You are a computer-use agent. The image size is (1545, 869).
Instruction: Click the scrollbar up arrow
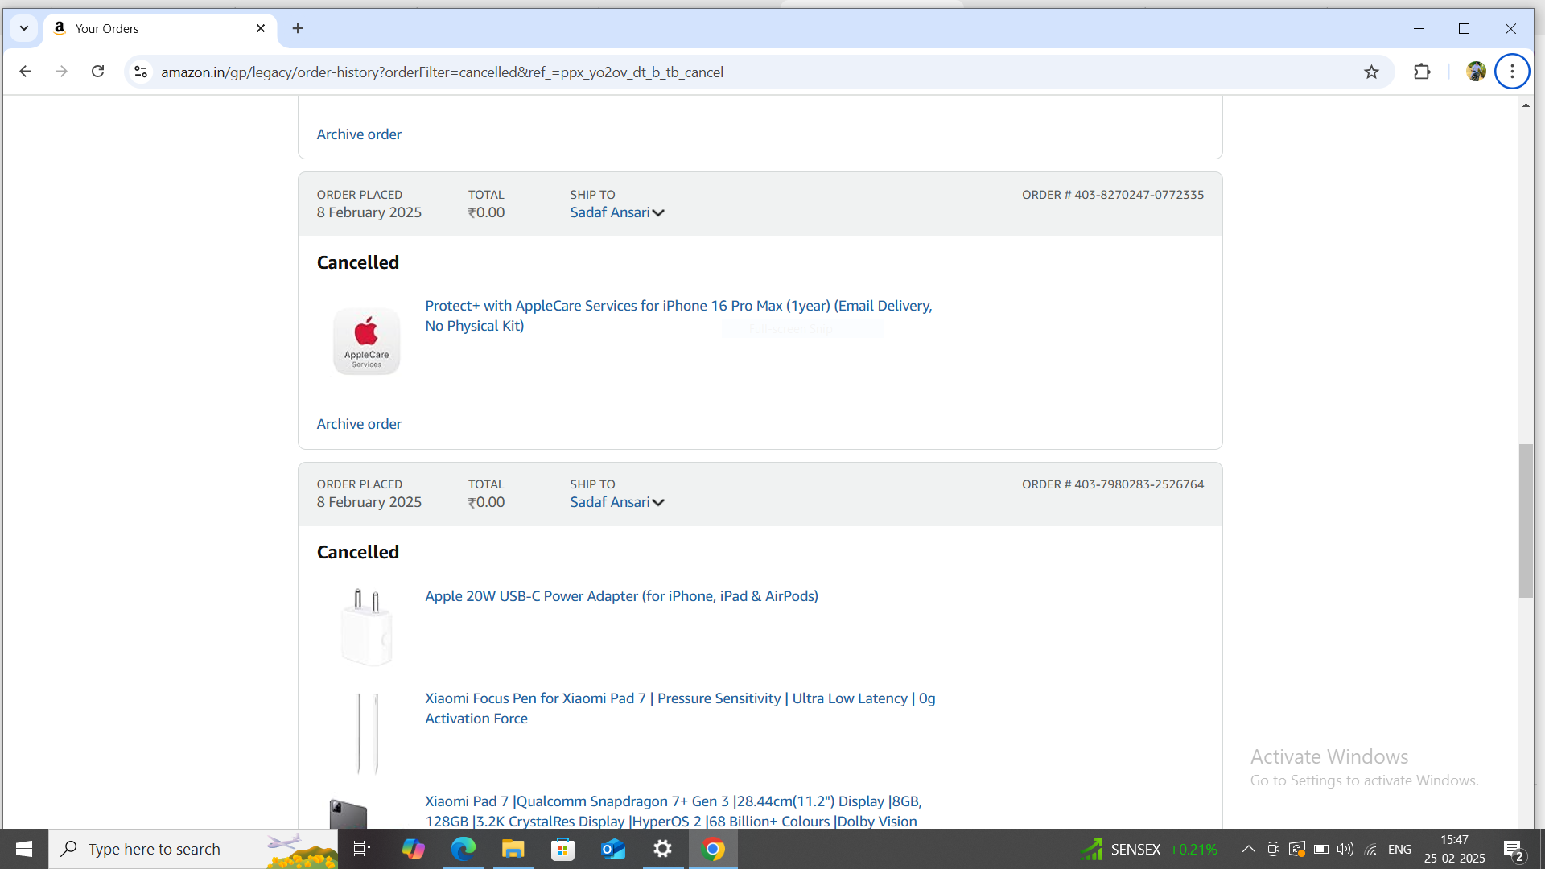(1526, 105)
